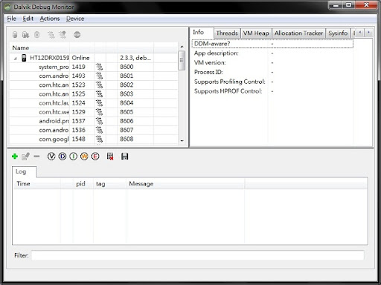Switch to the VM Heap tab
Viewport: 381px width, 285px height.
coord(256,33)
